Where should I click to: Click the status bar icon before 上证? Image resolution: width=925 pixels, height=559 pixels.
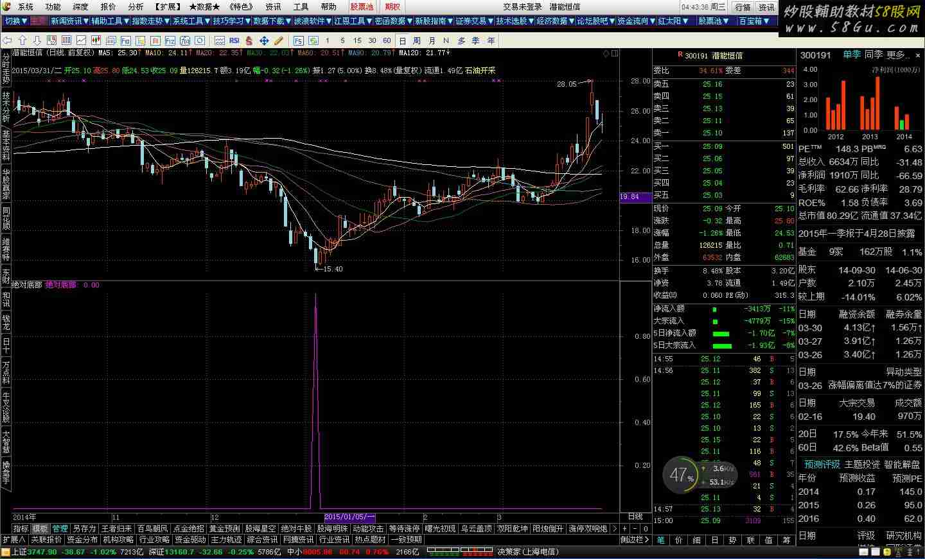6,551
